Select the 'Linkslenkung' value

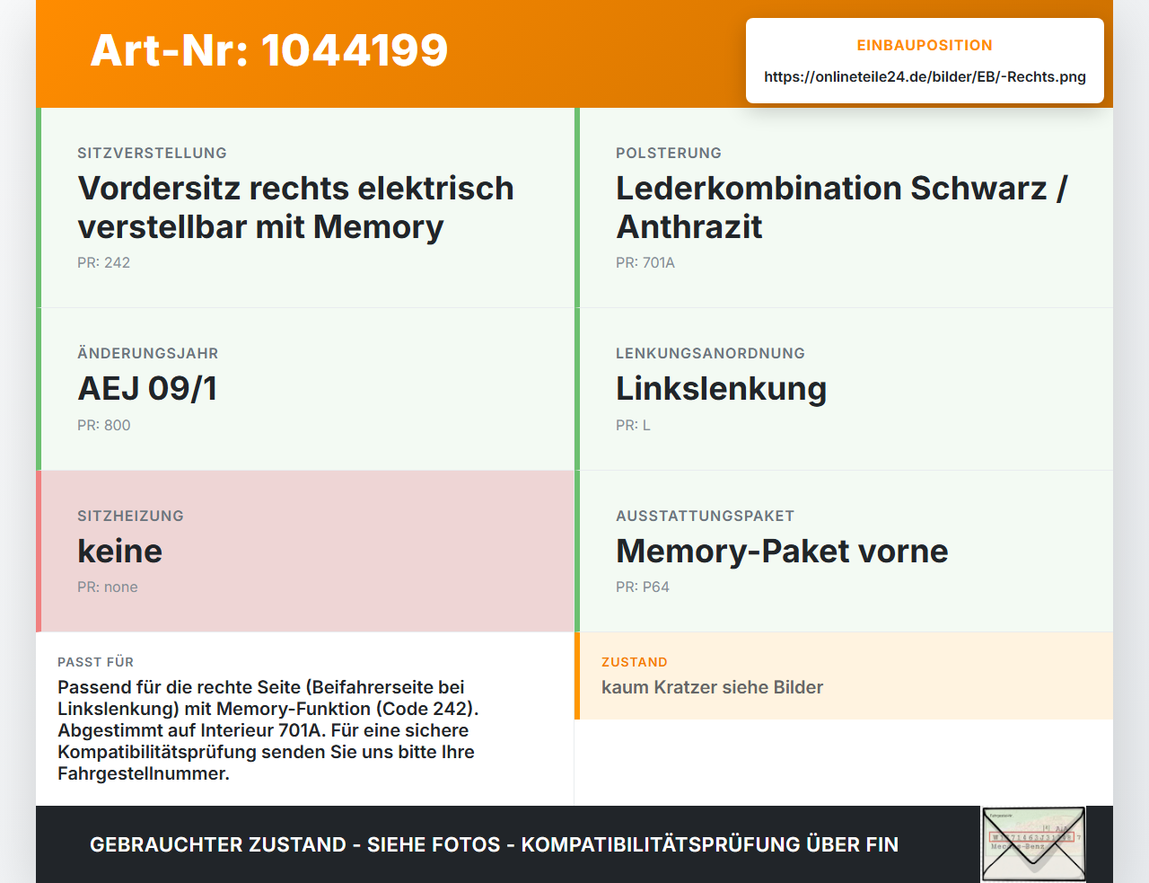pos(721,389)
